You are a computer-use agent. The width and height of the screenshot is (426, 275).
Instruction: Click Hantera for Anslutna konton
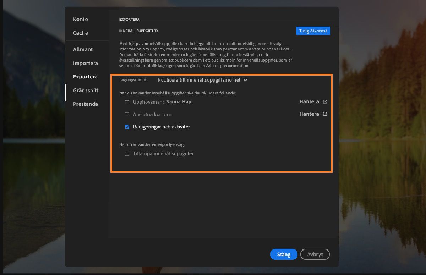click(x=309, y=114)
